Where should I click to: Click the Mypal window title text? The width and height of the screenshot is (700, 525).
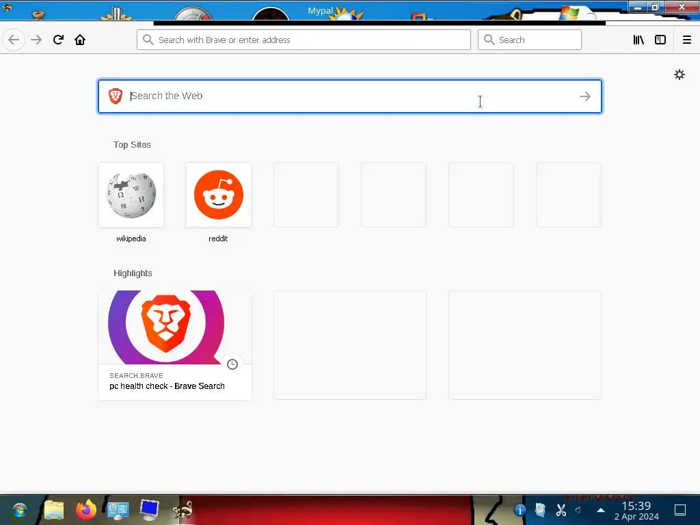pos(320,11)
